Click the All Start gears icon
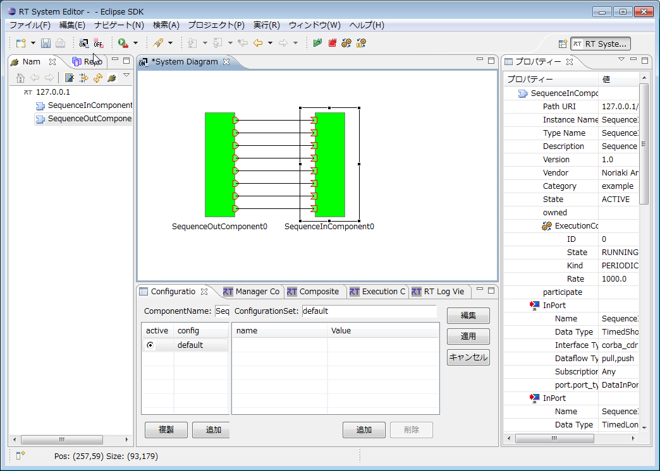Screen dimensions: 660x471 pyautogui.click(x=346, y=43)
